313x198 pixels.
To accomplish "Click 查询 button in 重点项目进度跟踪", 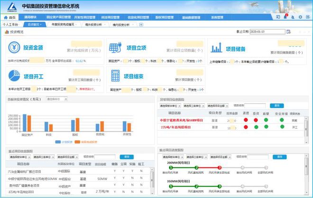I will (x=280, y=157).
